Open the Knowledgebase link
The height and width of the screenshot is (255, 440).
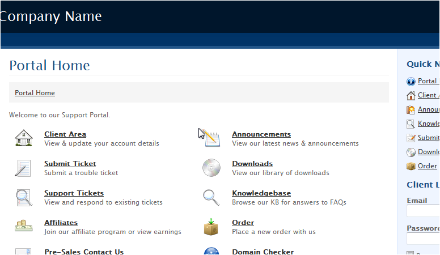[261, 193]
